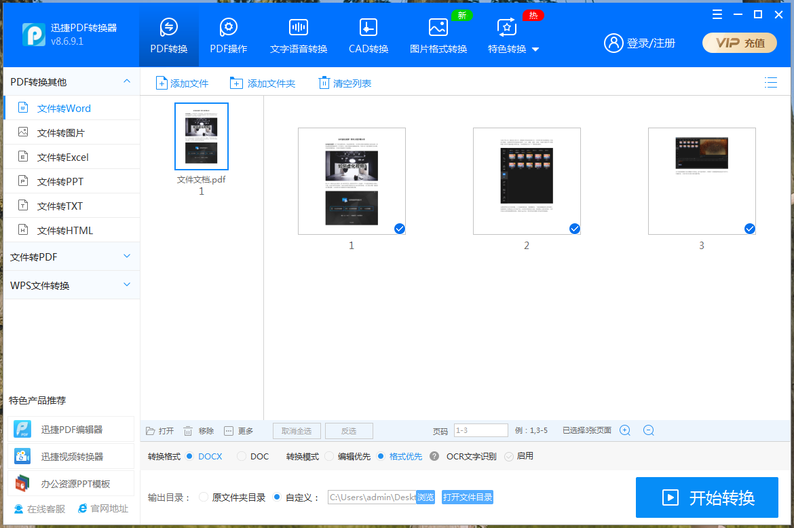The width and height of the screenshot is (794, 528).
Task: Click the 打开文件目录 button
Action: coord(468,497)
